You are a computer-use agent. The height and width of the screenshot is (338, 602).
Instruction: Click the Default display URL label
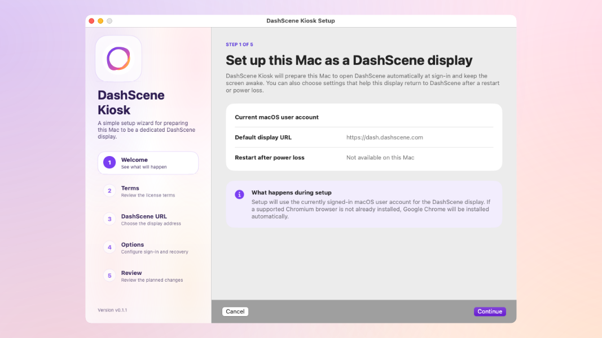pyautogui.click(x=263, y=137)
